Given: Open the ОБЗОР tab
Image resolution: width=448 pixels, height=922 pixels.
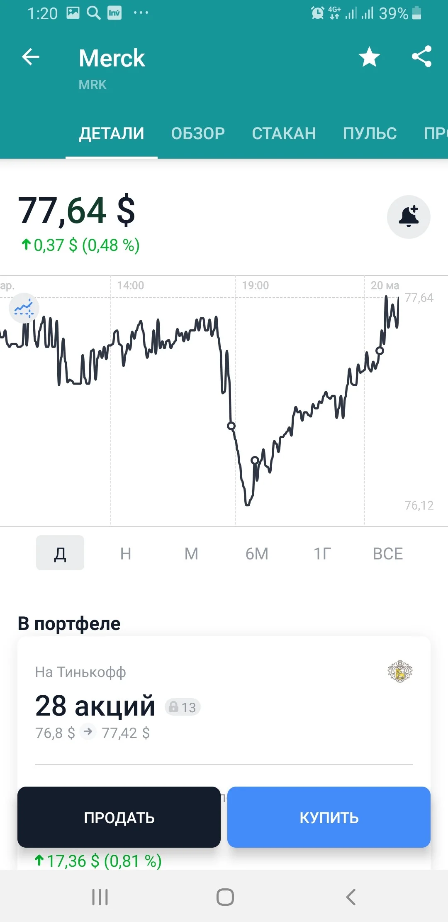Looking at the screenshot, I should click(x=198, y=133).
